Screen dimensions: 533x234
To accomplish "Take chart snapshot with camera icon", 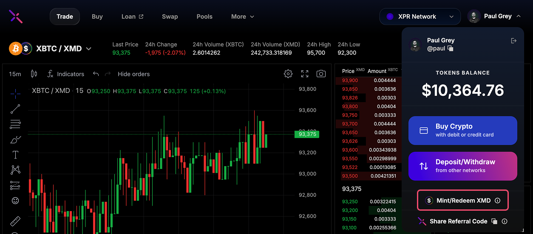I will 321,74.
